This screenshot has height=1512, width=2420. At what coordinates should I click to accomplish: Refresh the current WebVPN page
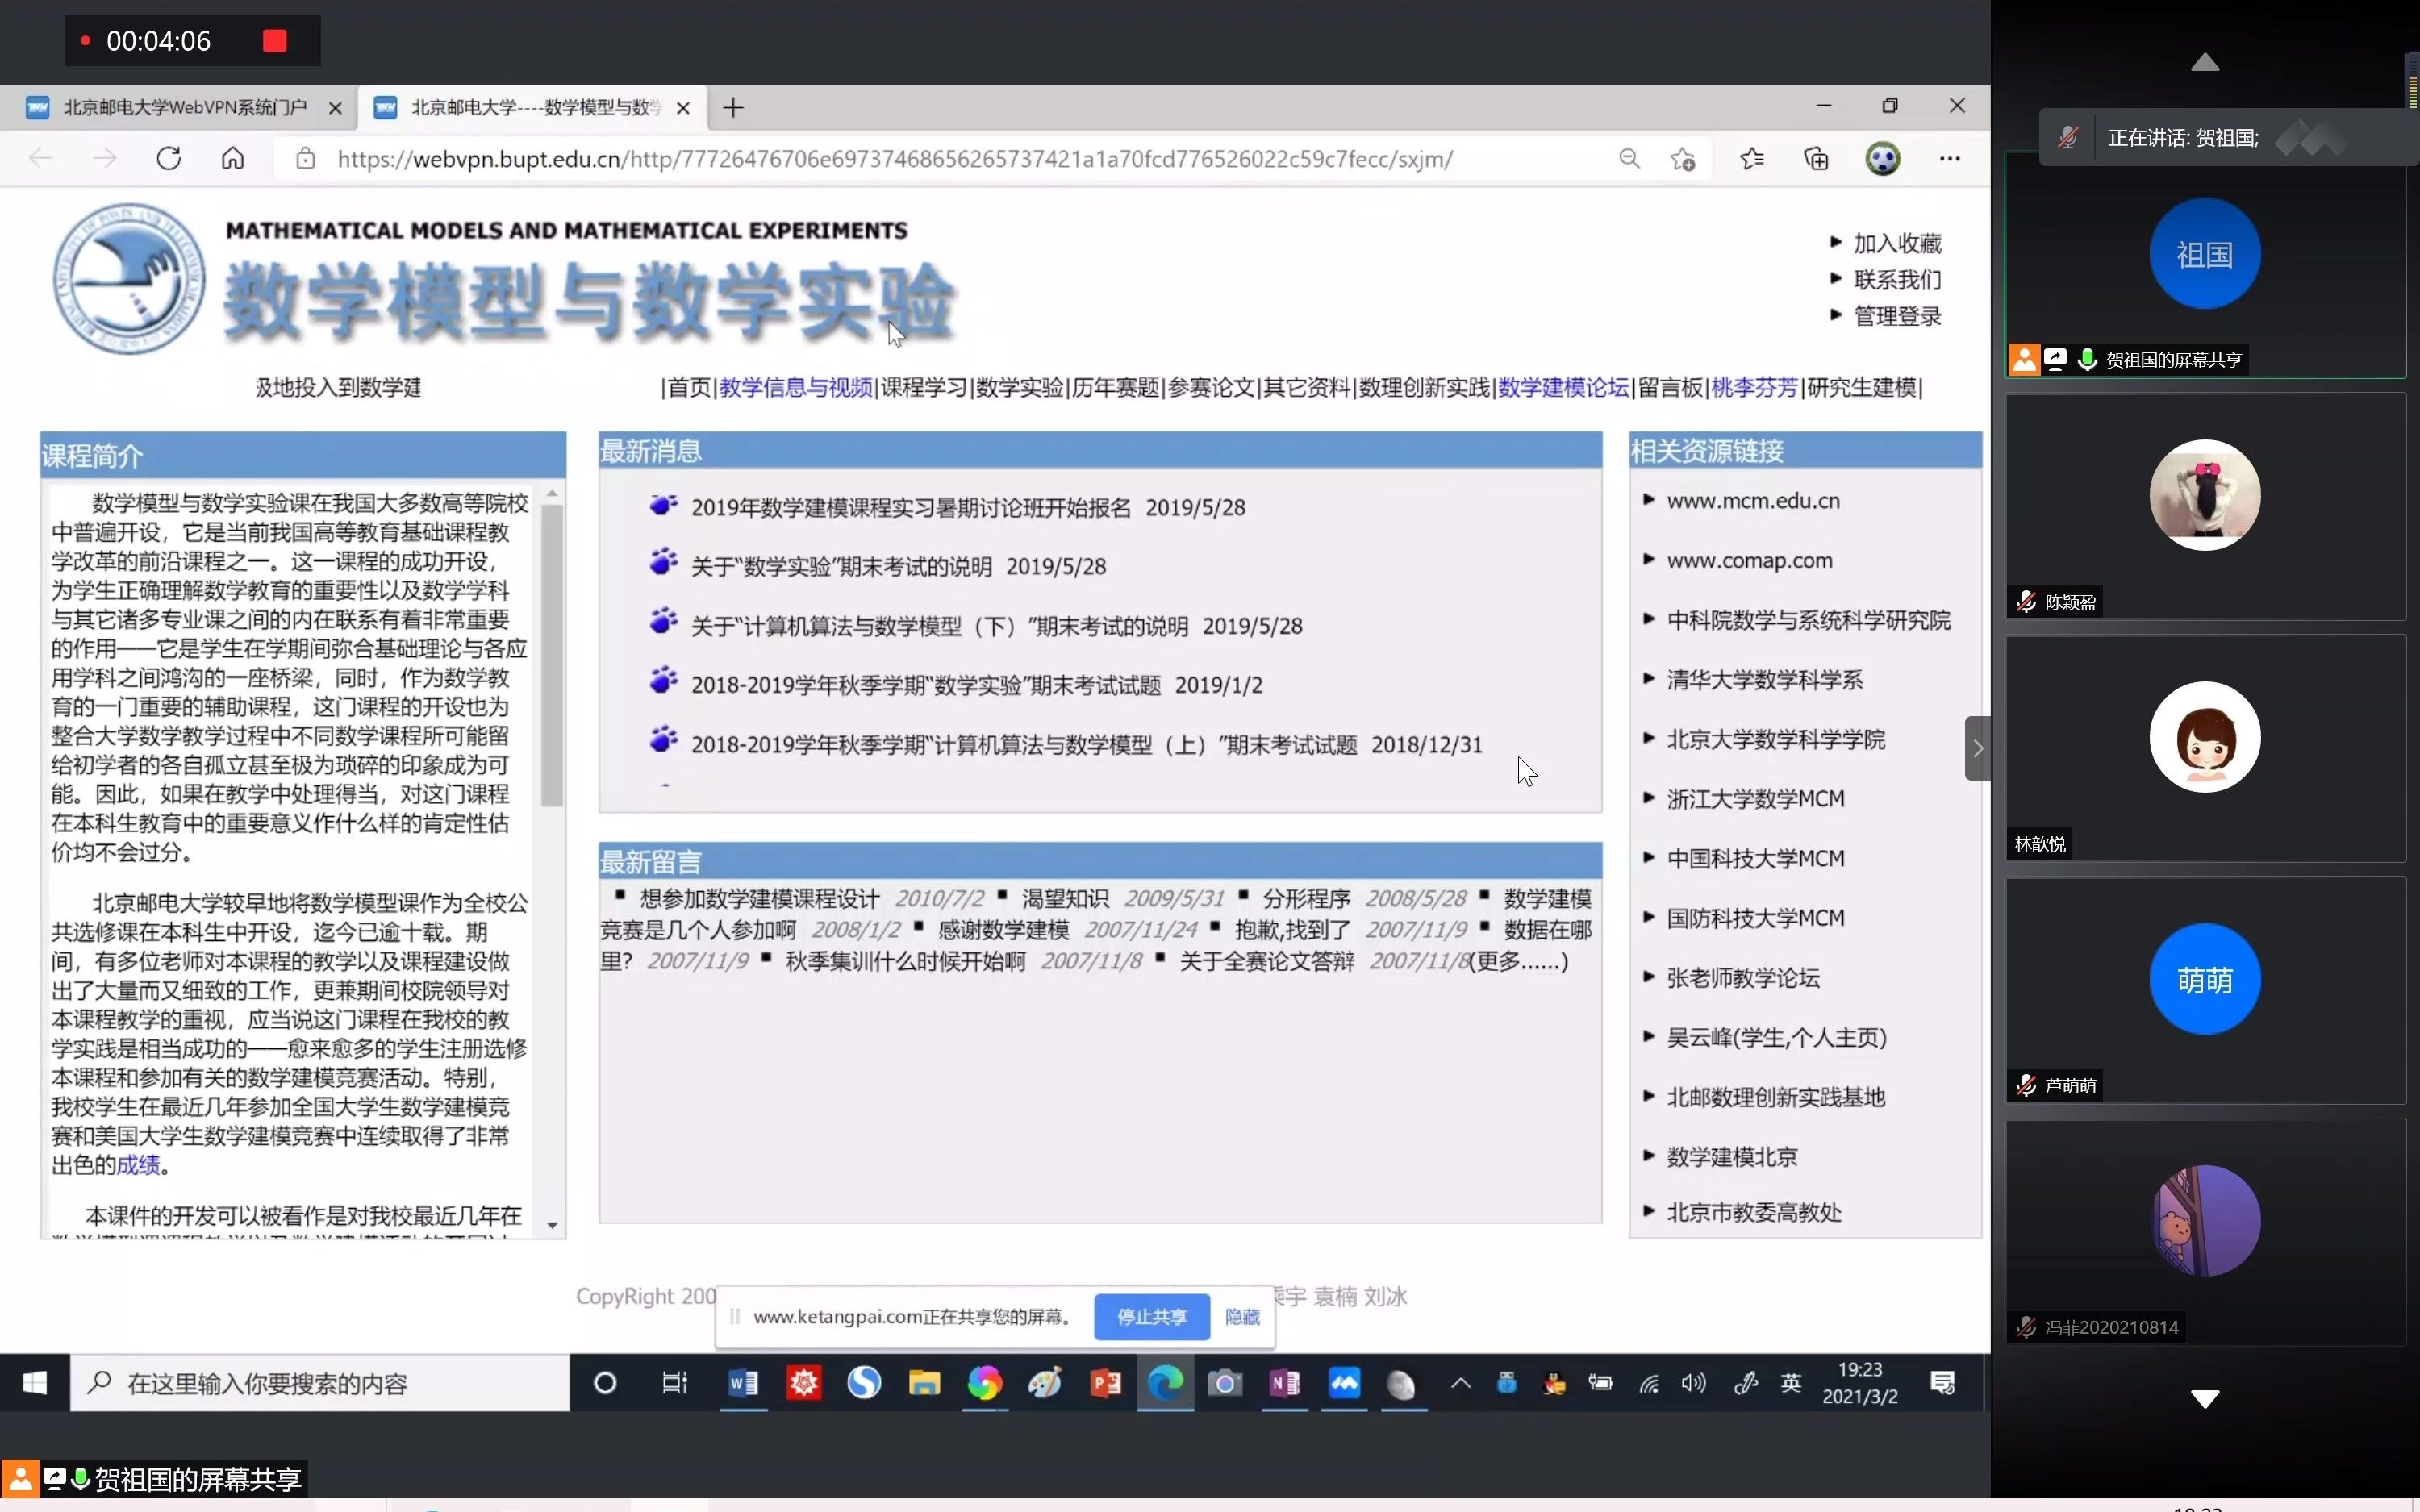pyautogui.click(x=168, y=158)
